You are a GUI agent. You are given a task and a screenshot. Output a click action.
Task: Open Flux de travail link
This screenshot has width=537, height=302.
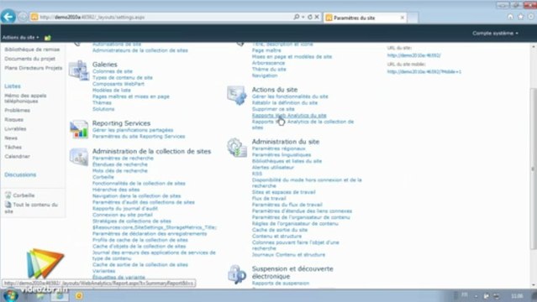tap(269, 198)
